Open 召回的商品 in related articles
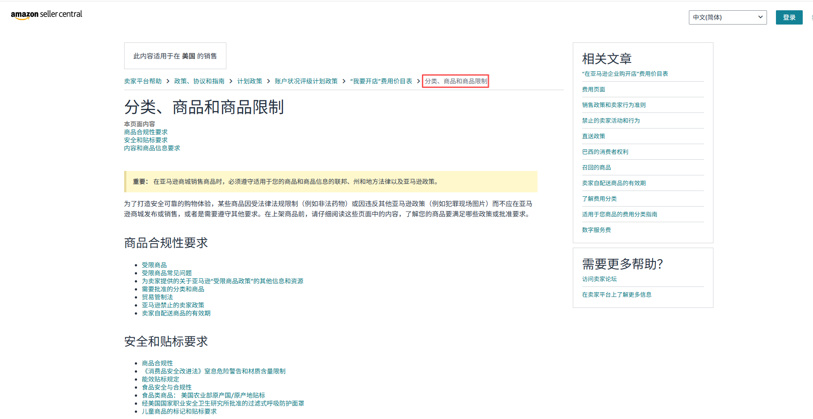Viewport: 813px width, 419px height. (596, 167)
